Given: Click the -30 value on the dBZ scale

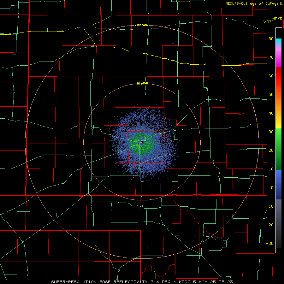Looking at the screenshot, I should pyautogui.click(x=270, y=244).
